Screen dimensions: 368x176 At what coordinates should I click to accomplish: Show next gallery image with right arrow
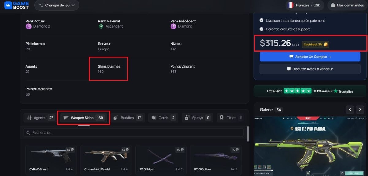[360, 109]
